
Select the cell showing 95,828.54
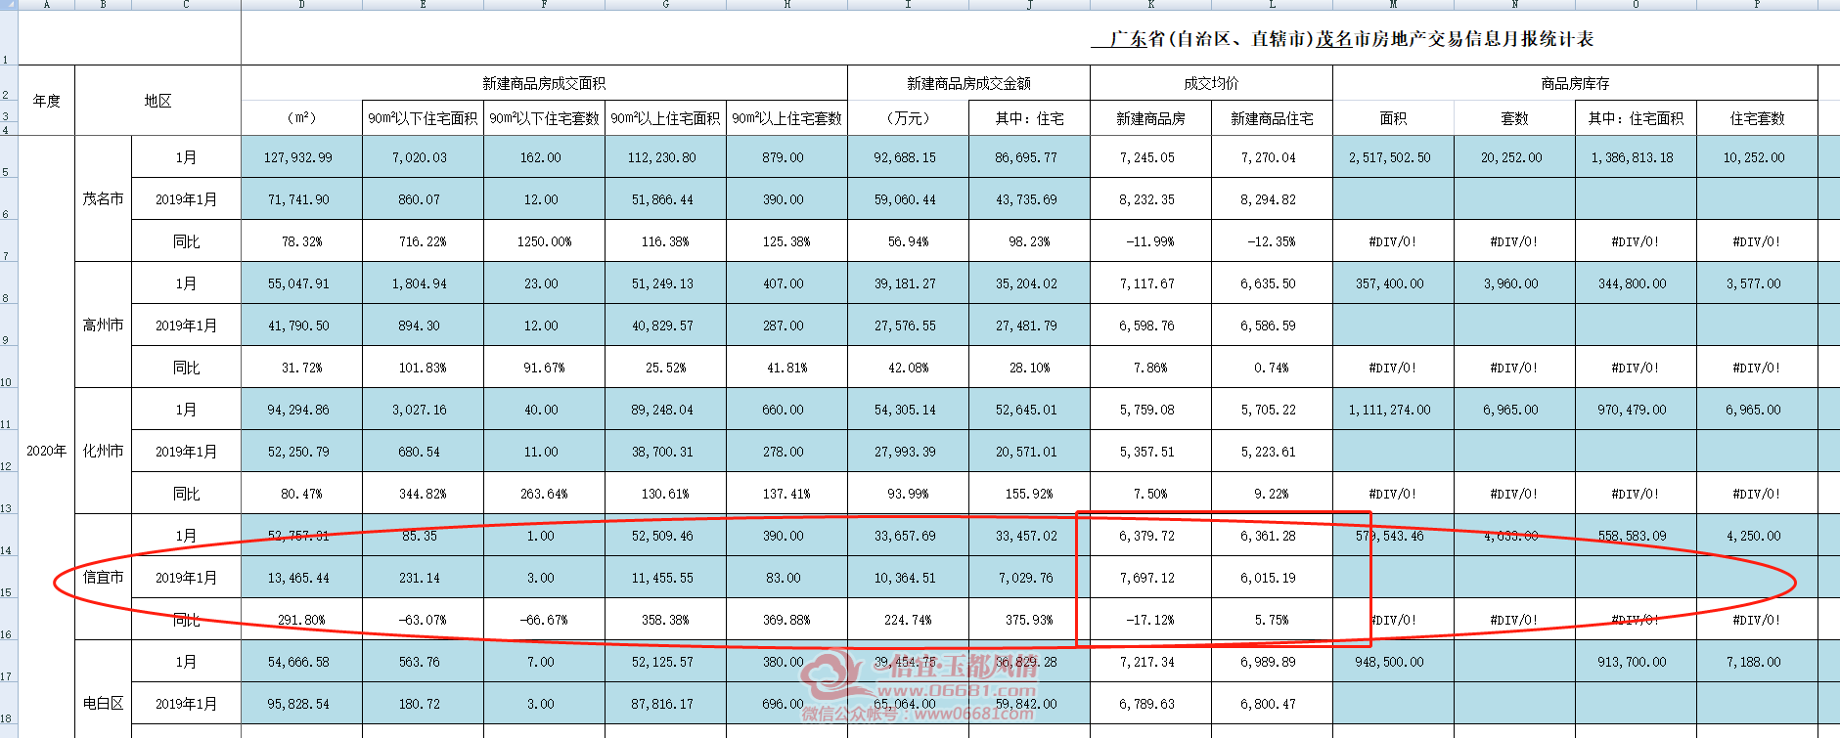click(301, 703)
